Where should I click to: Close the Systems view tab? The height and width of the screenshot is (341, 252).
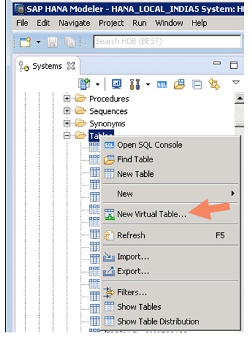click(x=71, y=66)
